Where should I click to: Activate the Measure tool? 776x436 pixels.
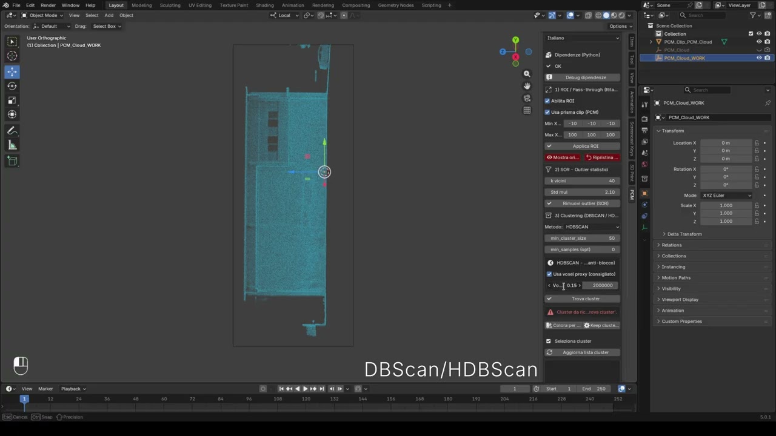click(x=12, y=145)
